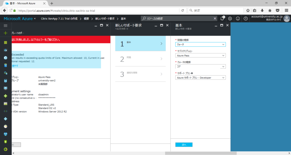The image size is (291, 155).
Task: Open the SQL databases sidebar icon
Action: (6, 66)
